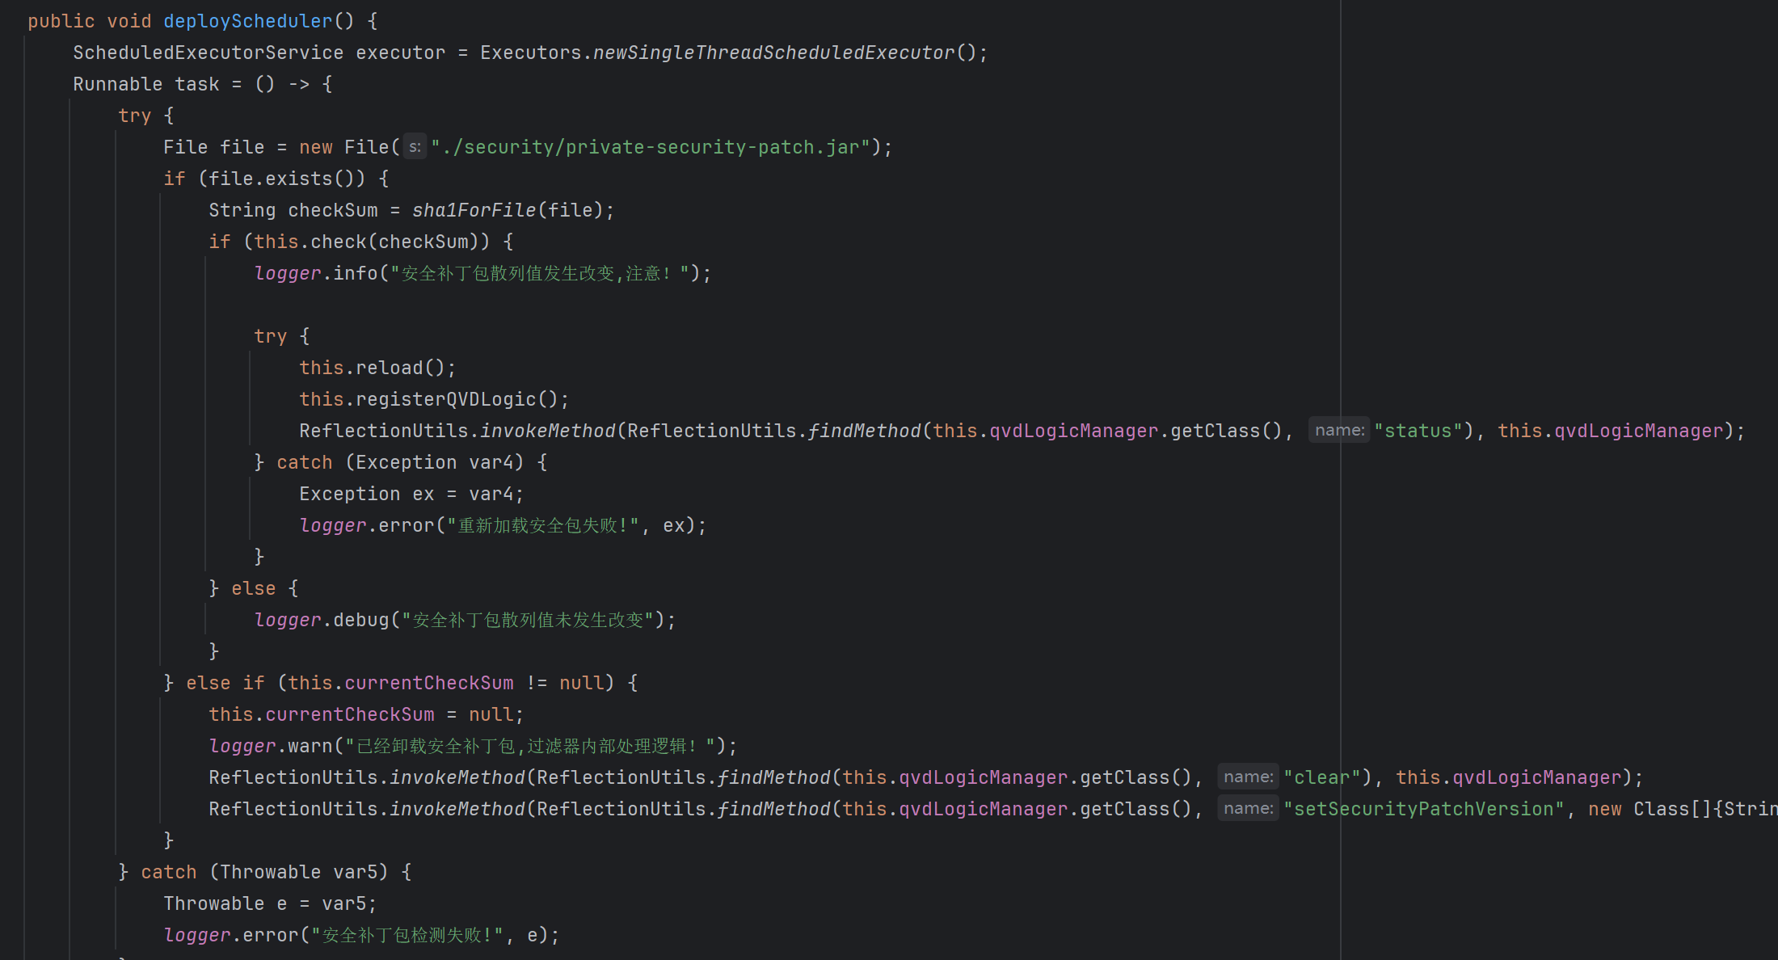Click the "clear" string literal
This screenshot has height=960, width=1778.
point(1321,777)
